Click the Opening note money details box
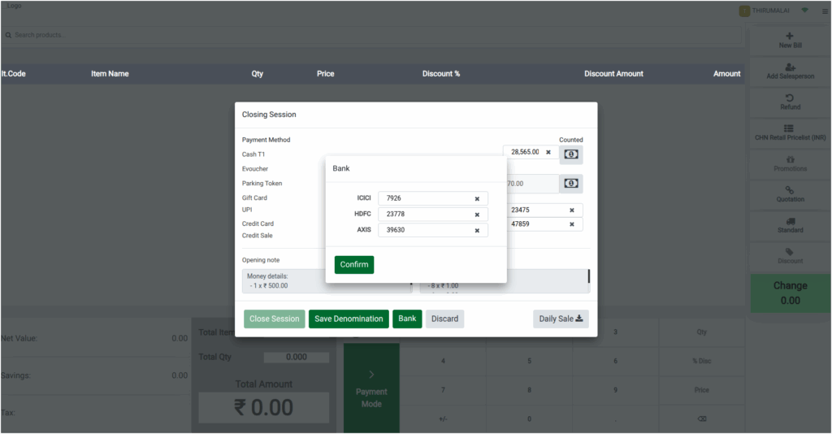 click(327, 281)
